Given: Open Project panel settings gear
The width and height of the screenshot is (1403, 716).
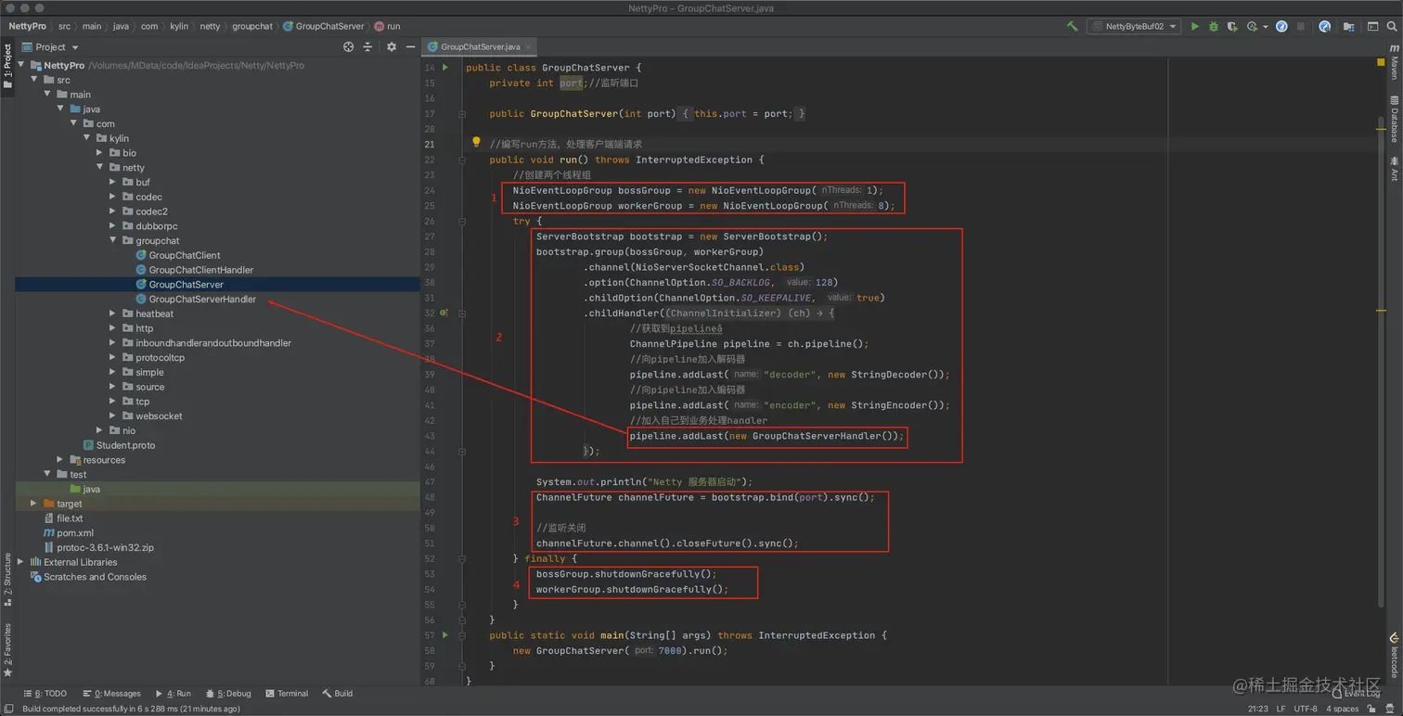Looking at the screenshot, I should pos(391,46).
